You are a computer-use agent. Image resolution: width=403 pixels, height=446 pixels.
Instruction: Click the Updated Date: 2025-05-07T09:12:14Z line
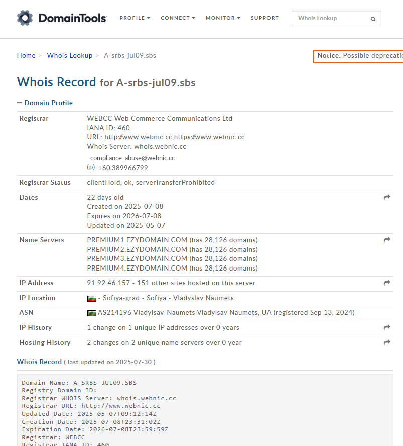89,414
